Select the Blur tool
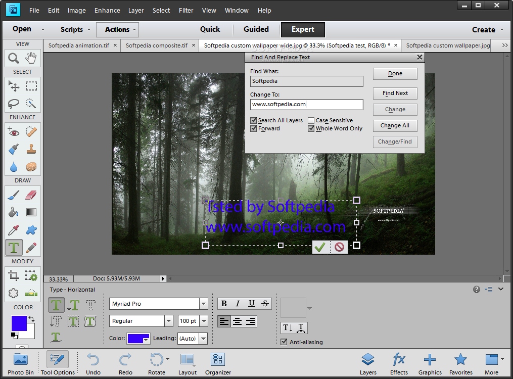Screen dimensions: 513x379 coord(14,167)
